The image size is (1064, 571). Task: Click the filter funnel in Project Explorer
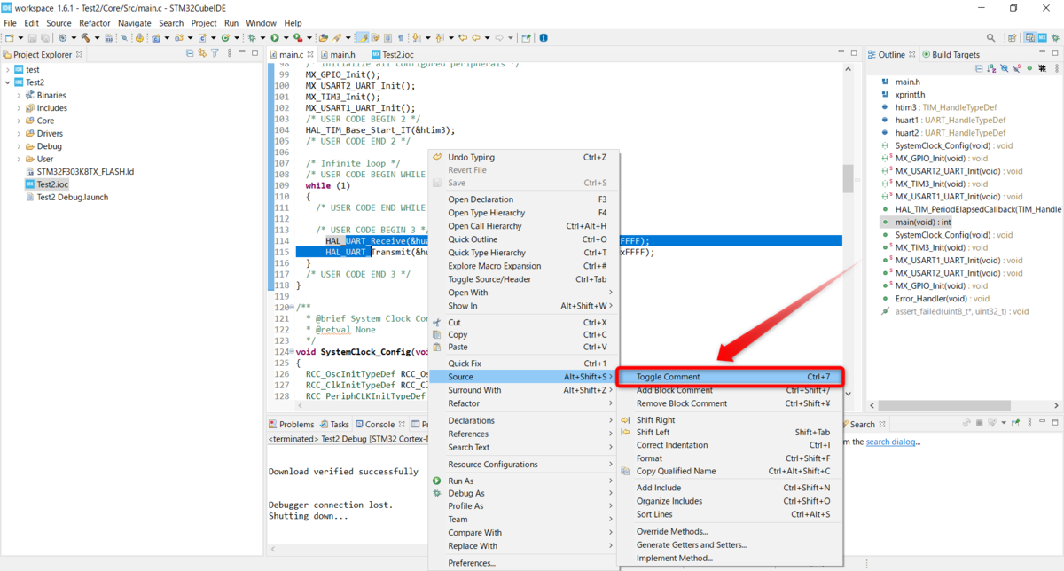point(215,54)
